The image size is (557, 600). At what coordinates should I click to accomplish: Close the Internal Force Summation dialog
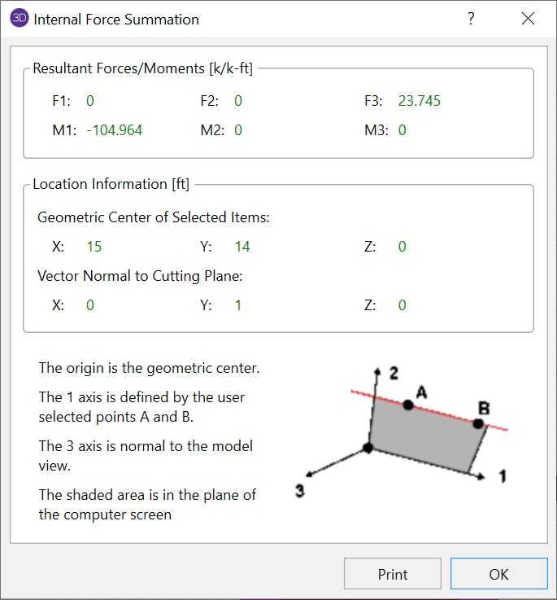529,19
